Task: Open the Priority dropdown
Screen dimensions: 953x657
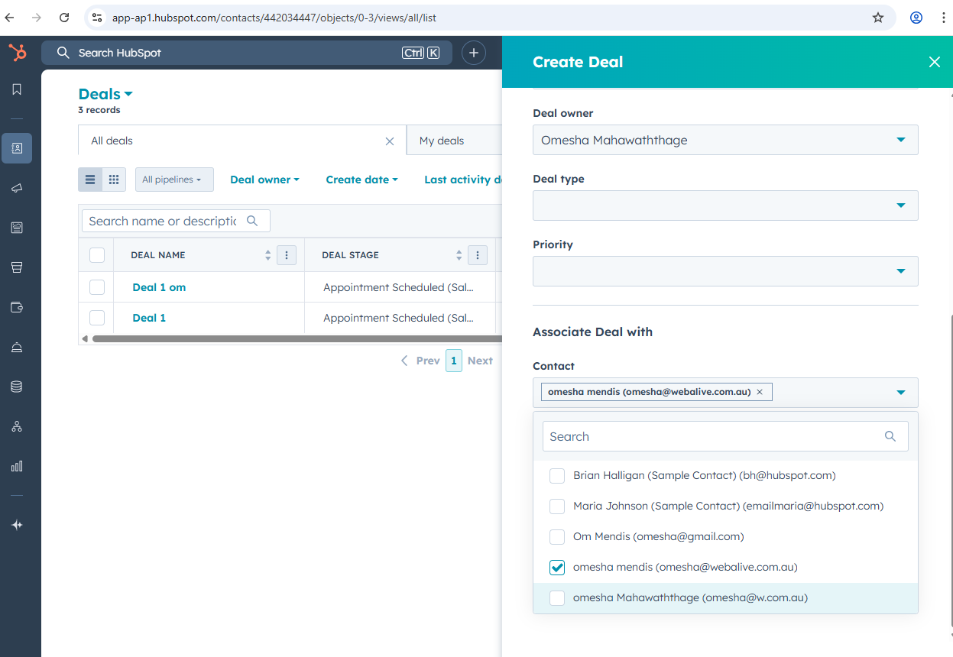Action: [725, 271]
